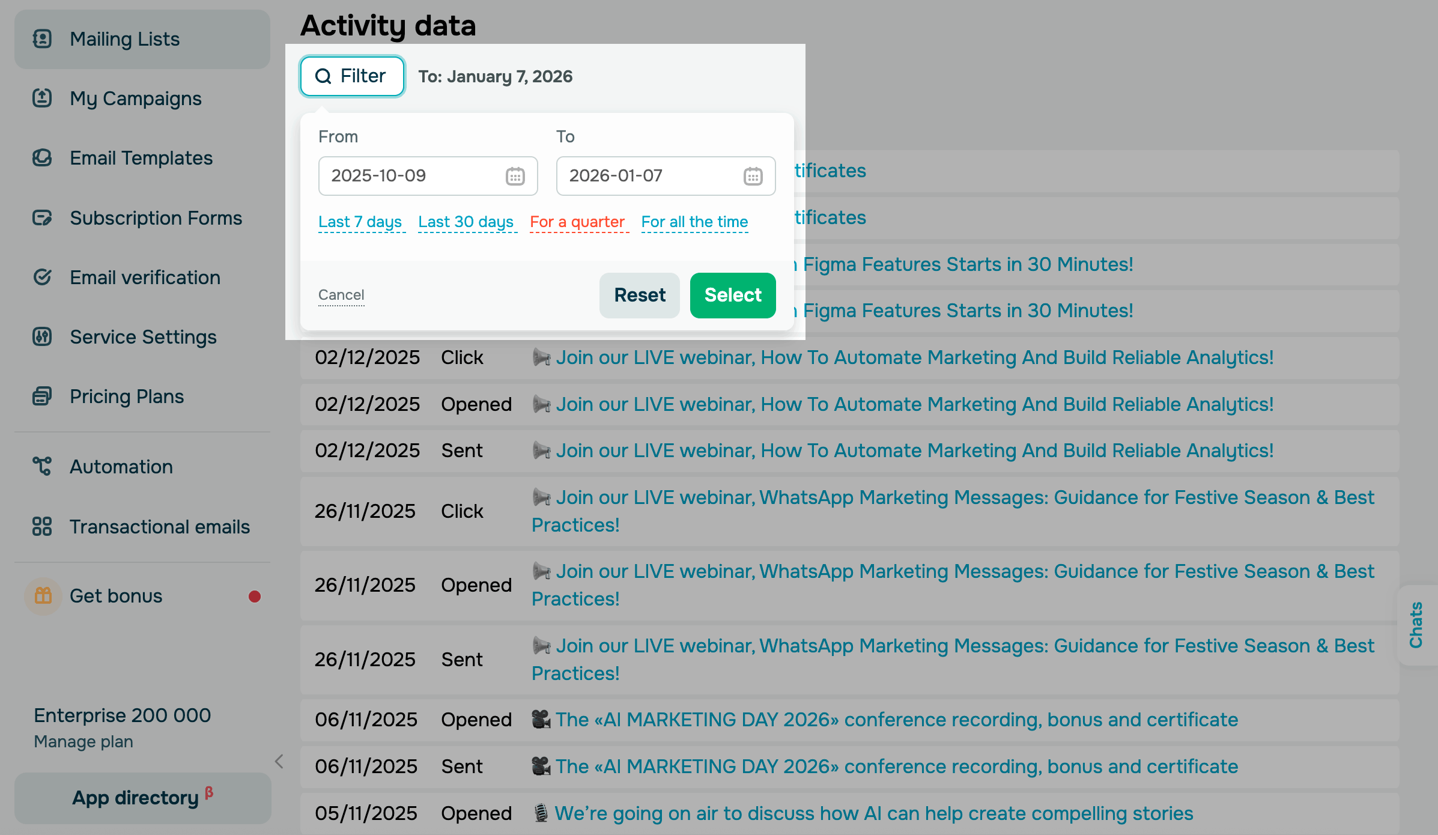Click the Email Templates sidebar icon

click(x=42, y=158)
